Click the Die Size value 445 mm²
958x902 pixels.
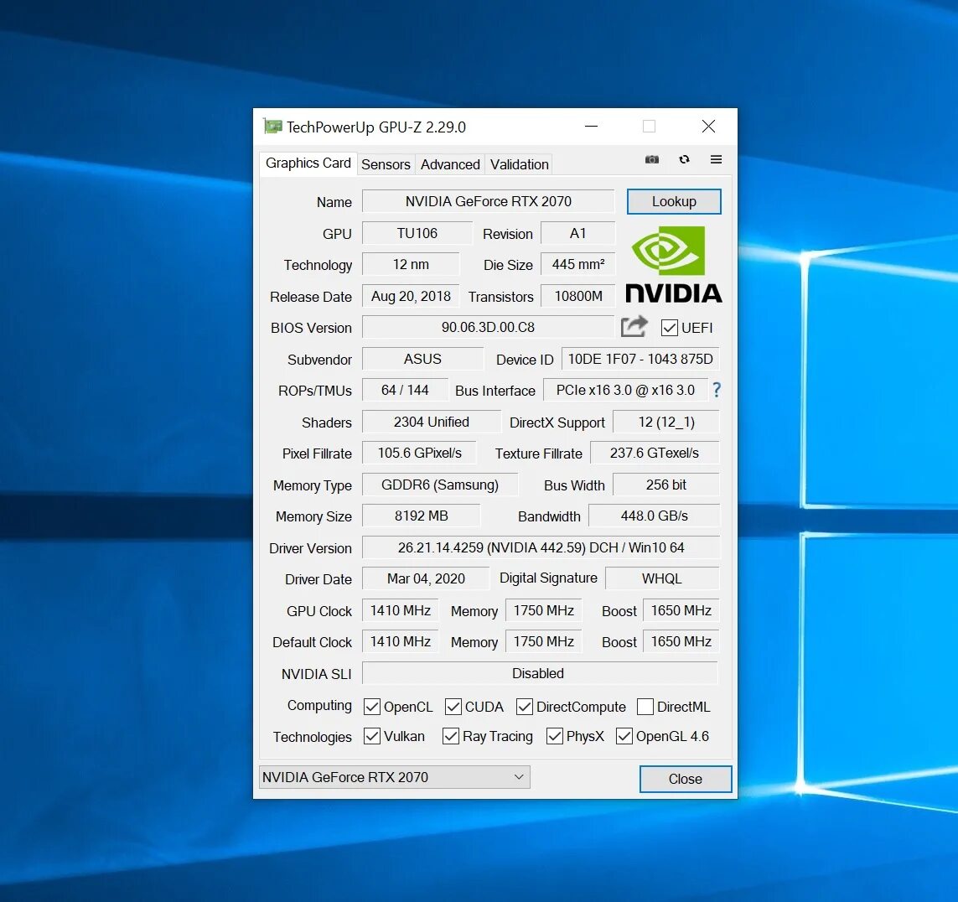click(578, 264)
